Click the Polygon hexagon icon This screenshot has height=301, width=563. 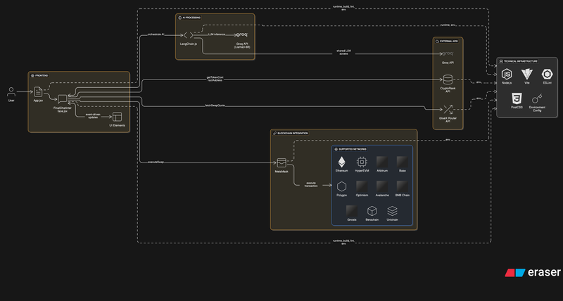341,186
